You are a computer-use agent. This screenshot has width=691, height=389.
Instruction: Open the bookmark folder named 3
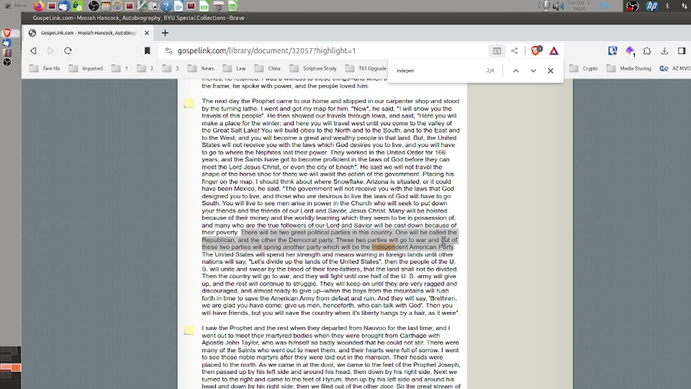(171, 69)
